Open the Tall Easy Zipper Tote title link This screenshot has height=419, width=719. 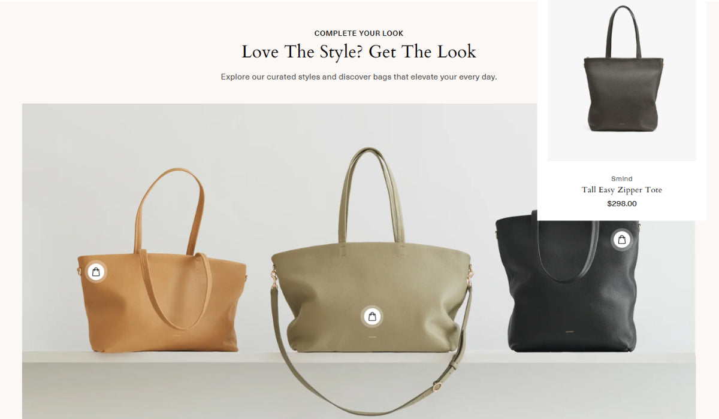click(622, 190)
